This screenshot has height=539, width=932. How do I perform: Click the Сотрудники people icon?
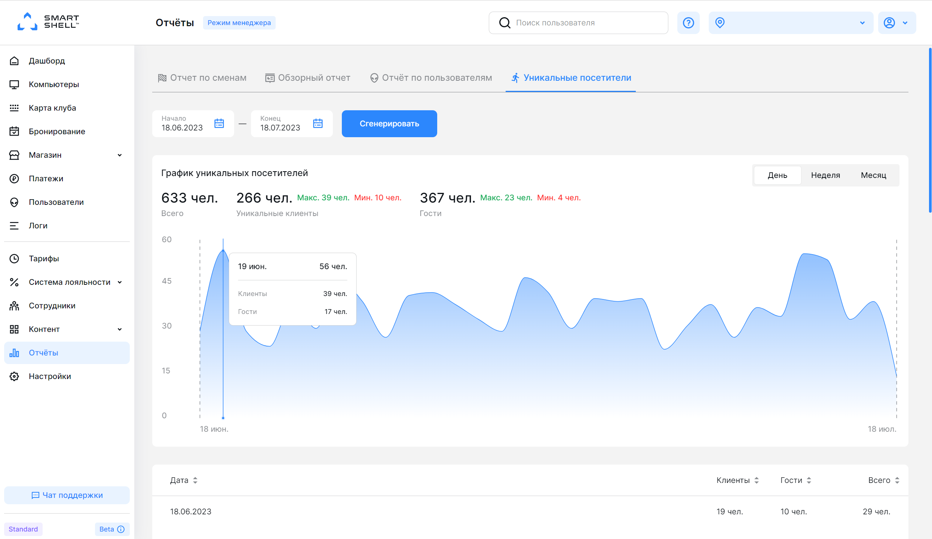pyautogui.click(x=14, y=306)
